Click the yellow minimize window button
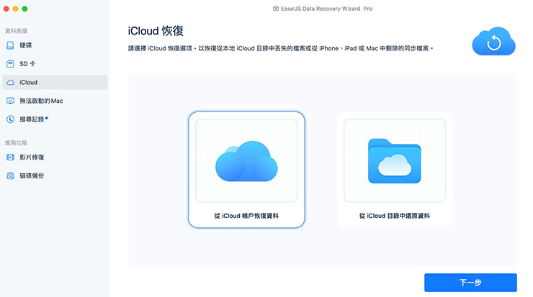 click(x=15, y=9)
